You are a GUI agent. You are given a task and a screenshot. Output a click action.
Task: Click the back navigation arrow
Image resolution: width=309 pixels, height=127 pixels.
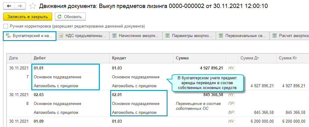point(9,6)
